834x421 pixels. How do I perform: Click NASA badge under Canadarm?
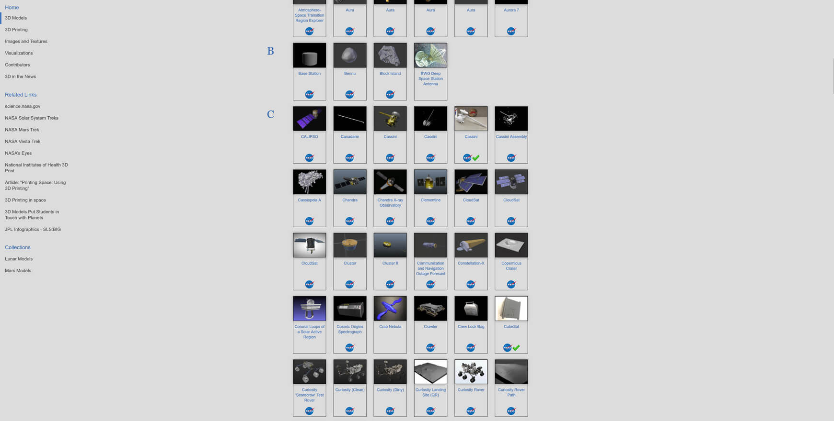tap(350, 157)
